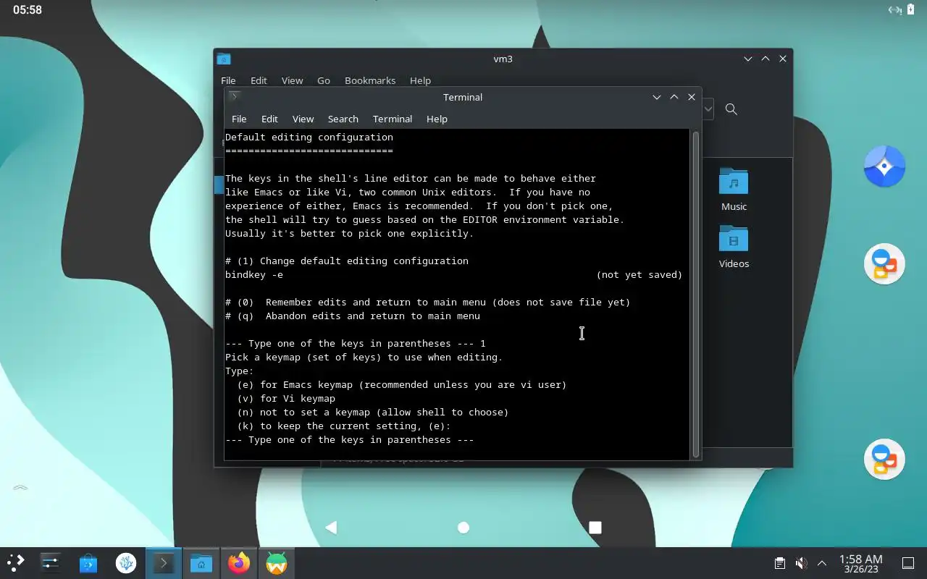Open the application launcher in taskbar
Screen dimensions: 927x579
click(16, 563)
